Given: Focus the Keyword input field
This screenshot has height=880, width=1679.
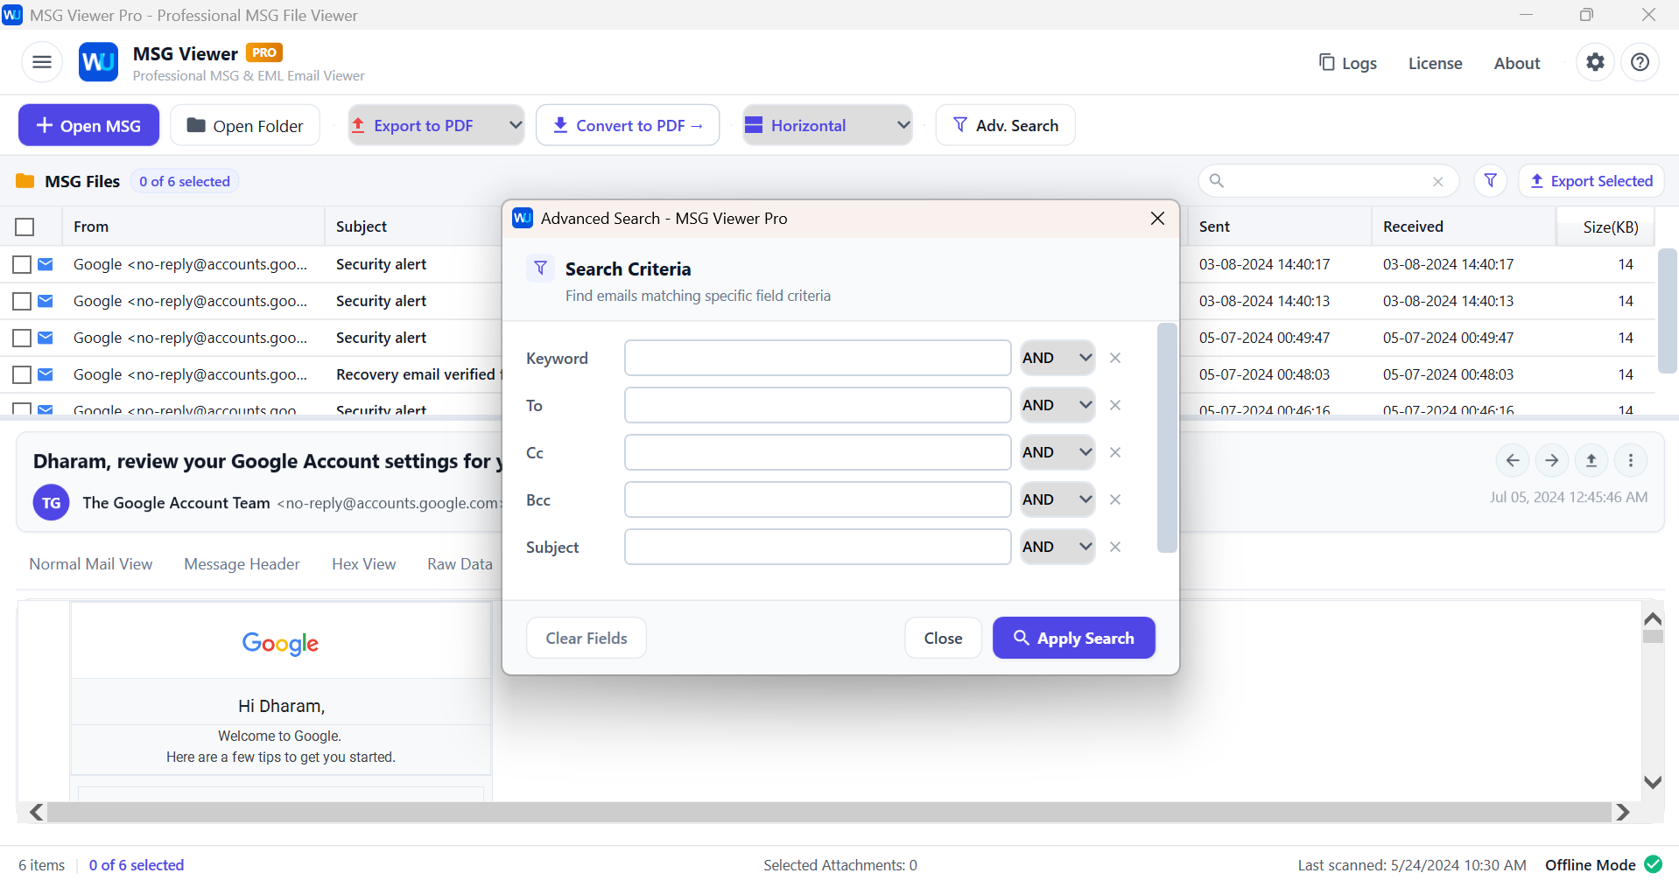Looking at the screenshot, I should (x=818, y=358).
